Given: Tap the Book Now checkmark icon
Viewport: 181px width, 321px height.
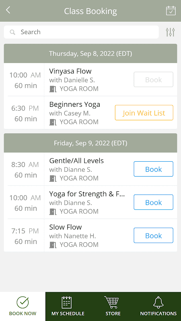Looking at the screenshot, I should (x=23, y=302).
